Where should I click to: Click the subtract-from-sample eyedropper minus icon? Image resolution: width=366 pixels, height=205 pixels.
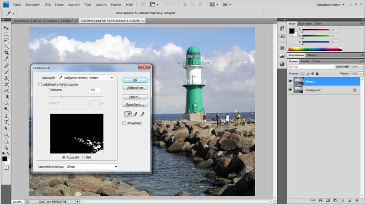(142, 114)
